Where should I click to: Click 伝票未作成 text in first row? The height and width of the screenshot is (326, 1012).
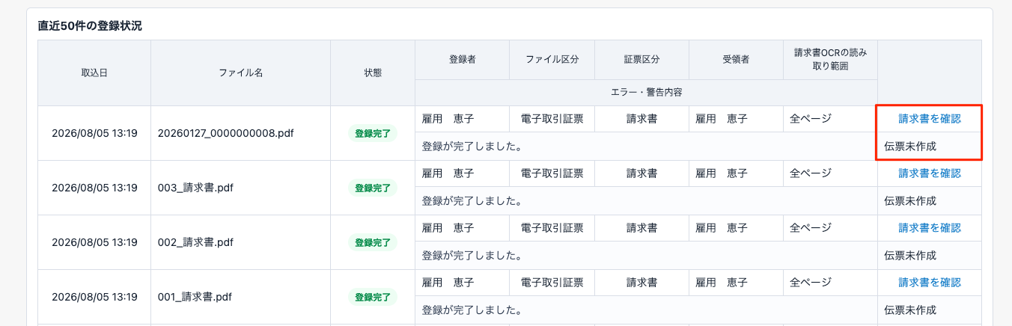[x=910, y=147]
